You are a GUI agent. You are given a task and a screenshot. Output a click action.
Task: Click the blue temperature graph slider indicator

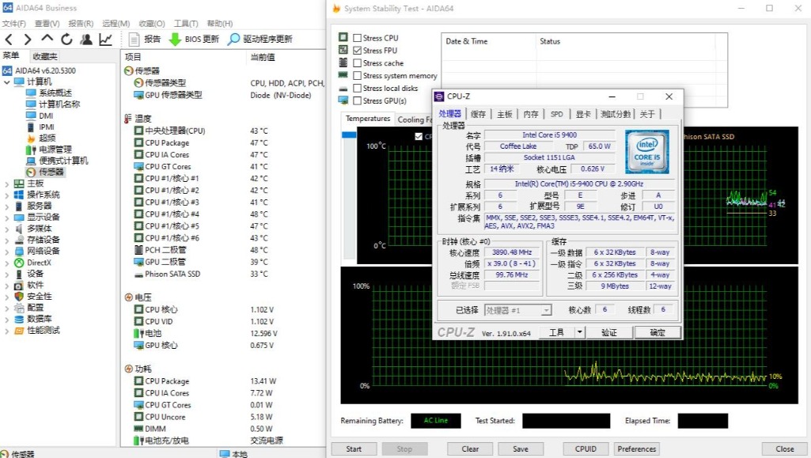coord(349,135)
